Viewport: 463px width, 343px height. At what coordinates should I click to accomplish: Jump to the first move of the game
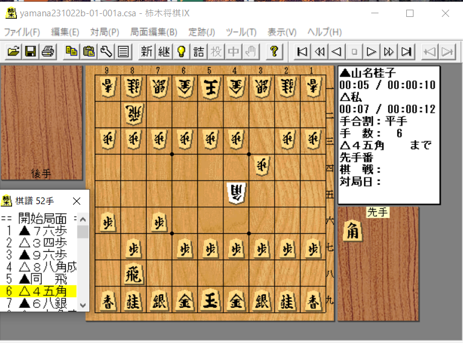click(x=302, y=51)
